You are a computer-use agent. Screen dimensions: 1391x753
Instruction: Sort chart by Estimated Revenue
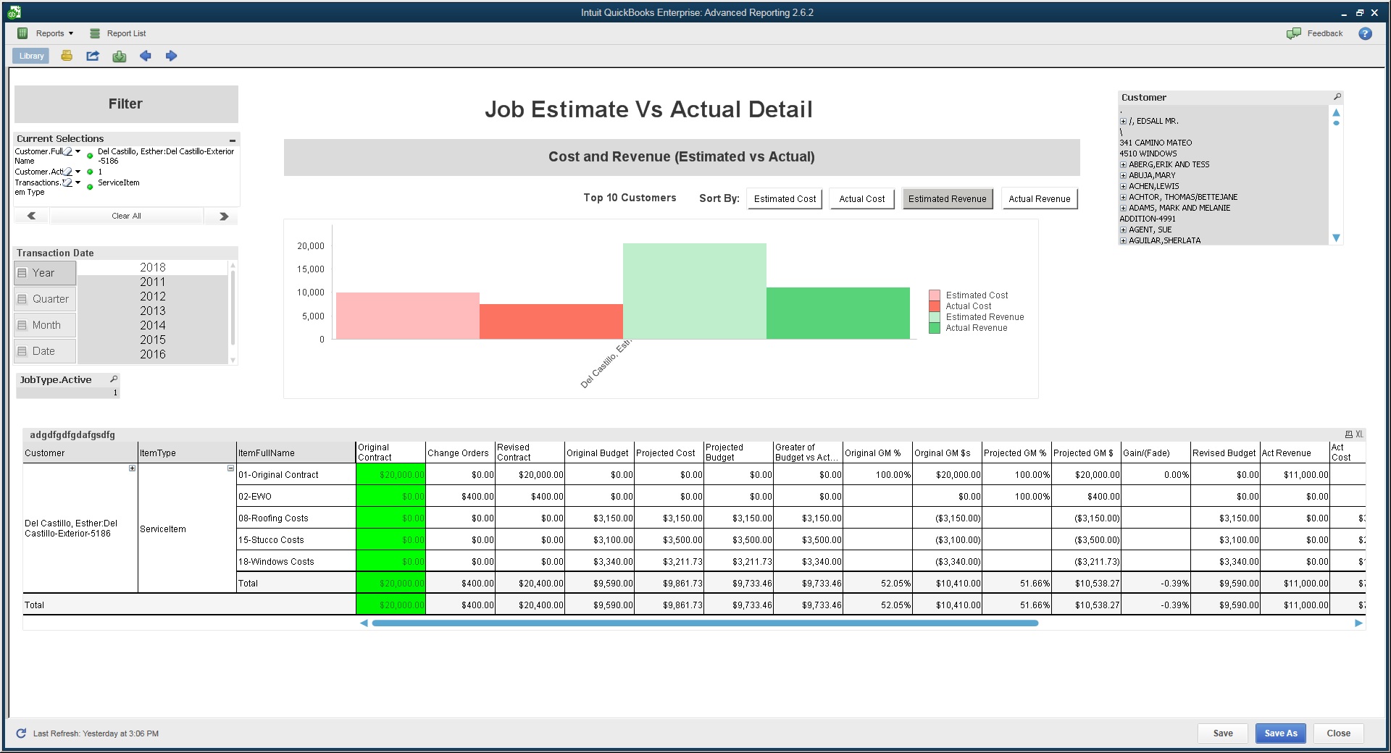[948, 199]
